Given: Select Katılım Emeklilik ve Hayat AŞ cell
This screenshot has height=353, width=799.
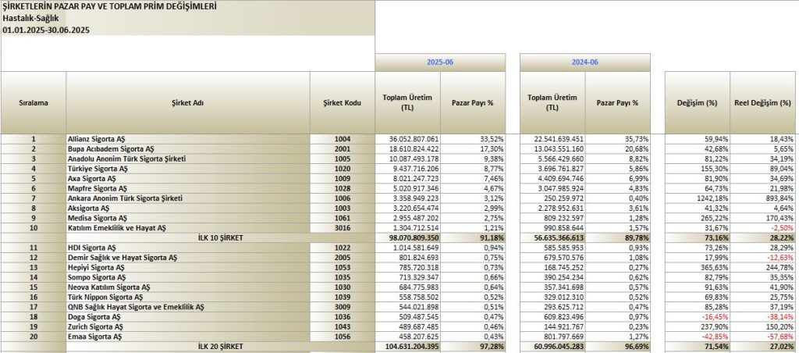Looking at the screenshot, I should (188, 228).
